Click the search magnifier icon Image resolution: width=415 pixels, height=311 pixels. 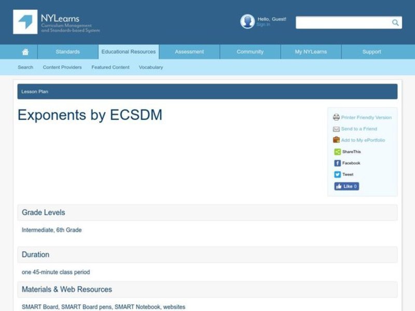(x=395, y=23)
